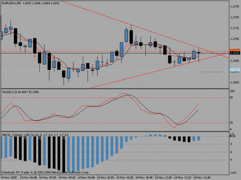The image size is (241, 180).
Task: Click the EURUSDm,M5 chart title text
Action: click(x=11, y=3)
